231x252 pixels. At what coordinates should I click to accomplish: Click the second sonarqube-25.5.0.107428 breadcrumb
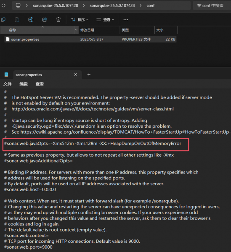[x=112, y=5]
